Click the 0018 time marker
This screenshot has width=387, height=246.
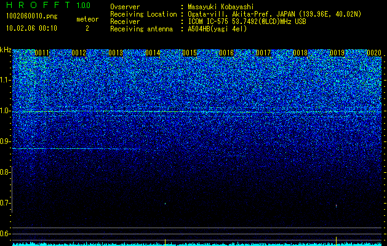pyautogui.click(x=300, y=53)
